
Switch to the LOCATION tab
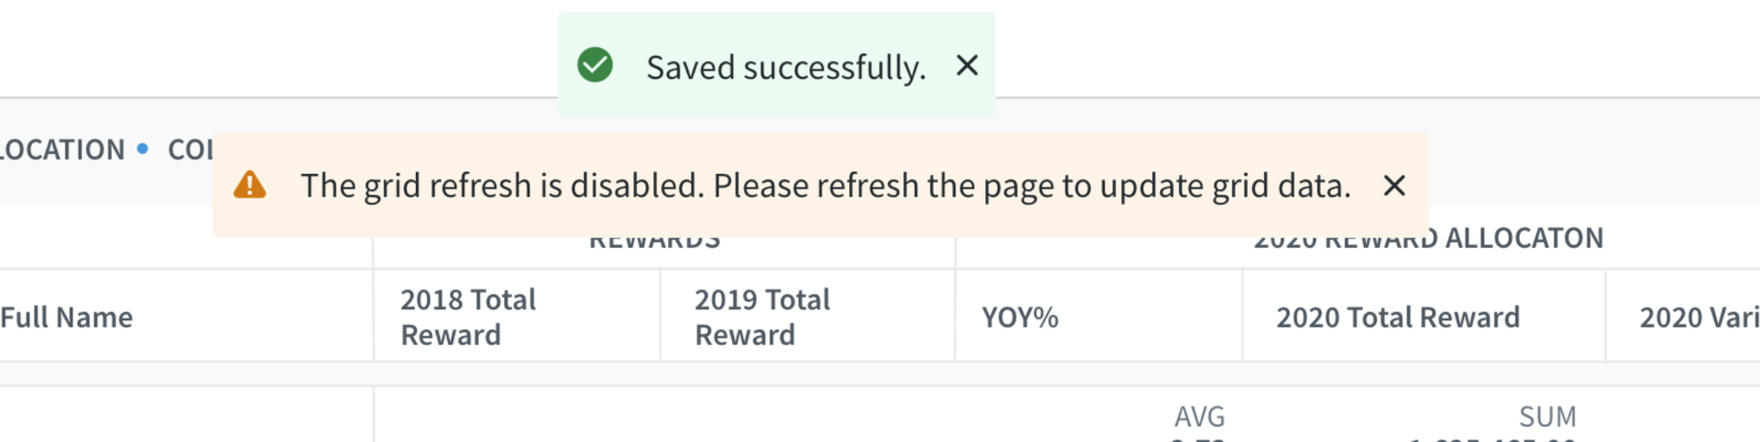pos(62,149)
